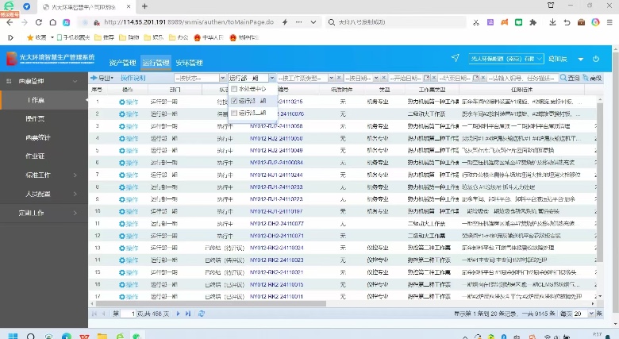Jump to last page in pagination
Screen dimensions: 619x339
pos(188,314)
